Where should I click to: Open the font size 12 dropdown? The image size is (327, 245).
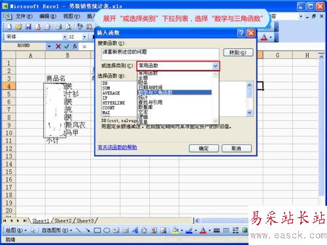click(x=84, y=37)
